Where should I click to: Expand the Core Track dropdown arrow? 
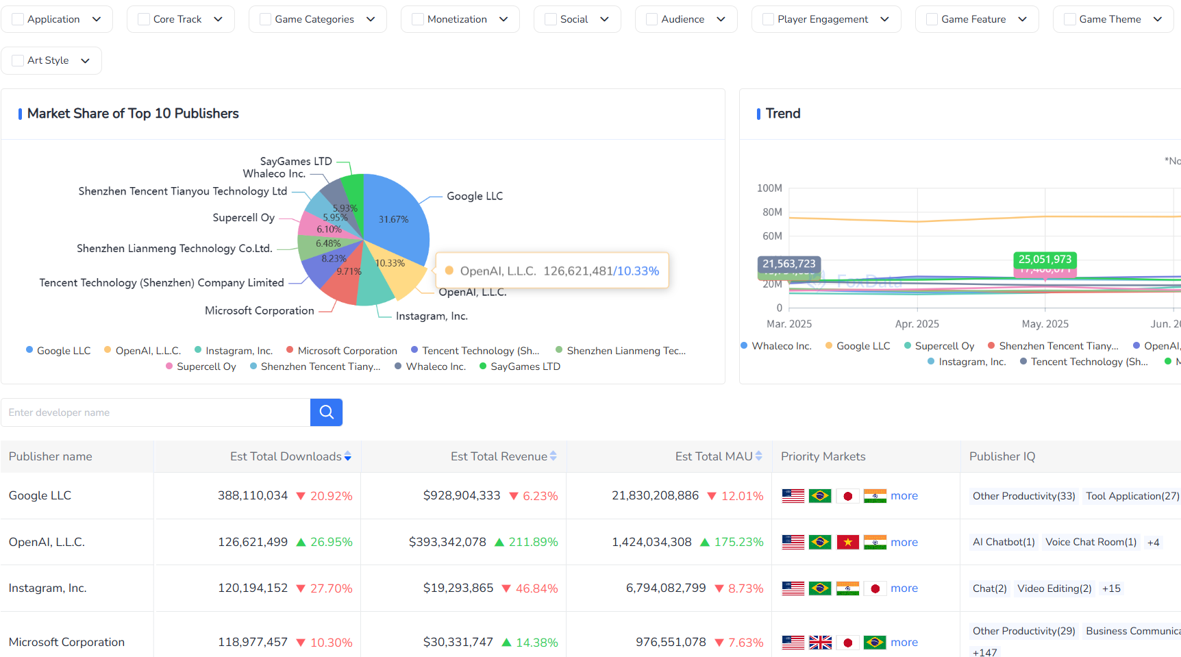(218, 19)
